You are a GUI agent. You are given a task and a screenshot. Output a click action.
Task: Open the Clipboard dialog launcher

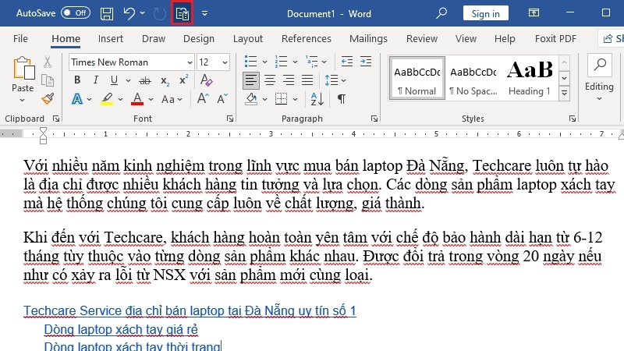tap(56, 119)
